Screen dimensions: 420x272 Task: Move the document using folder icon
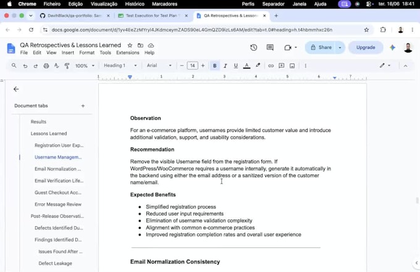[140, 46]
